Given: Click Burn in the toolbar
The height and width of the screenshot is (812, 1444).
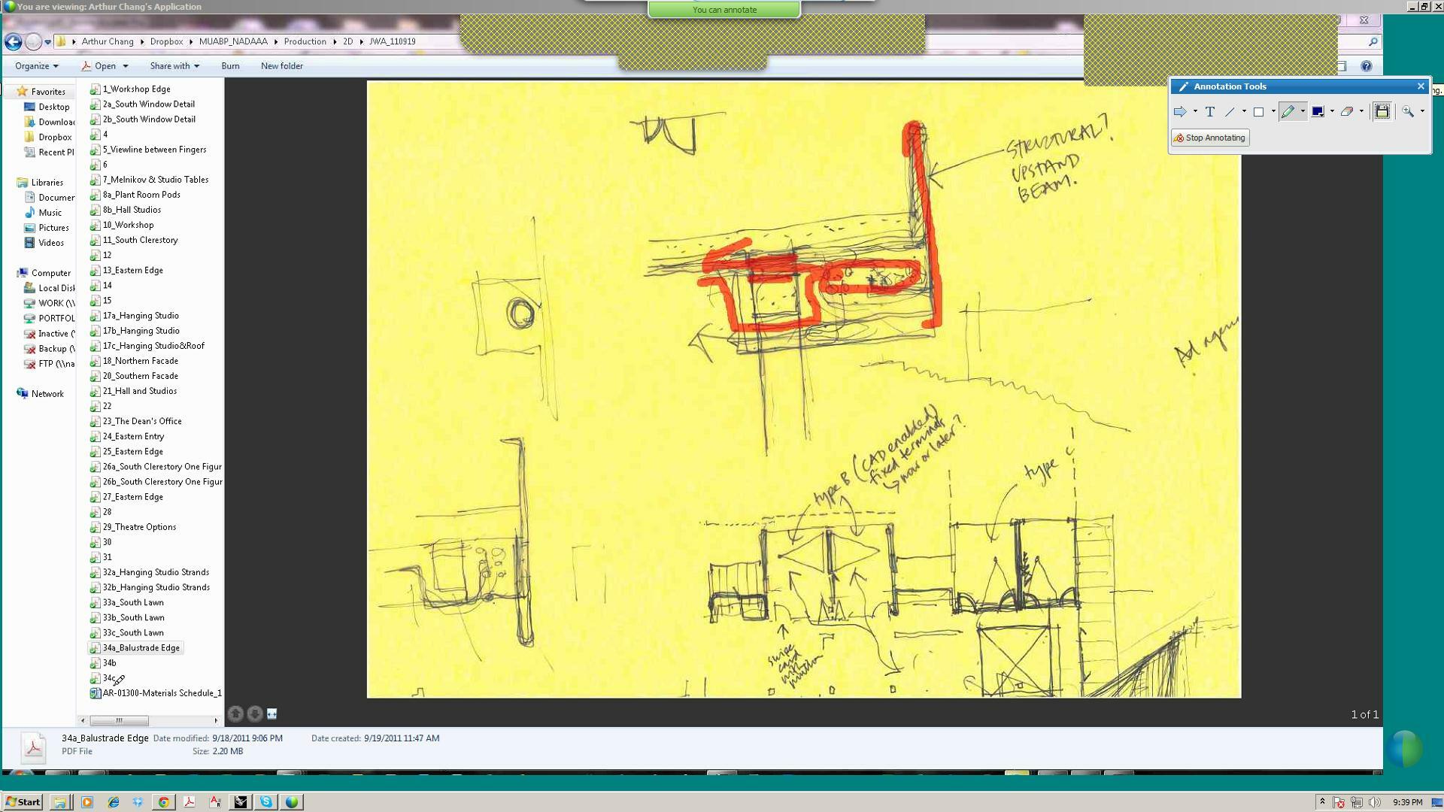Looking at the screenshot, I should click(x=230, y=66).
